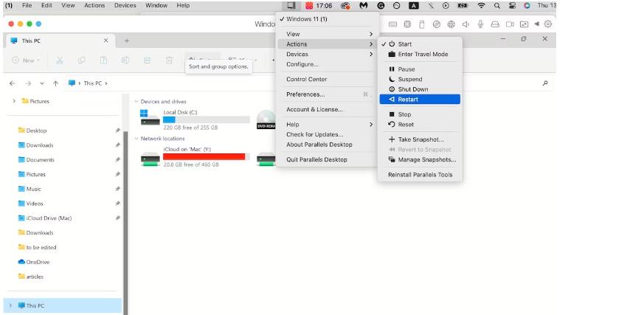Viewport: 630px width, 315px height.
Task: Click the shared folder icon in Parallels toolbar
Action: tap(524, 24)
